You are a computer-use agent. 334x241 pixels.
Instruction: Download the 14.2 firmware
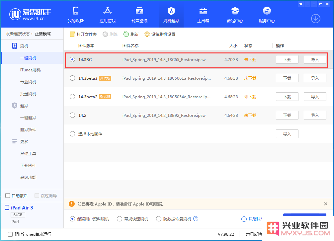pos(287,115)
